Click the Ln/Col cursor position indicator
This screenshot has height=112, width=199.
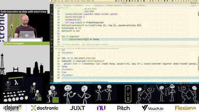click(x=159, y=83)
